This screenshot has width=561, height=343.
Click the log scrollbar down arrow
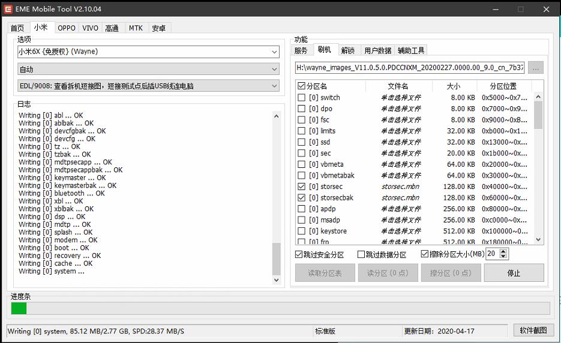(x=276, y=280)
